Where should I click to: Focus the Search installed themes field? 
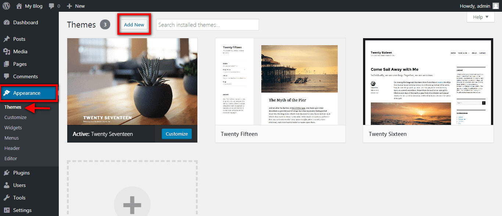click(x=208, y=25)
